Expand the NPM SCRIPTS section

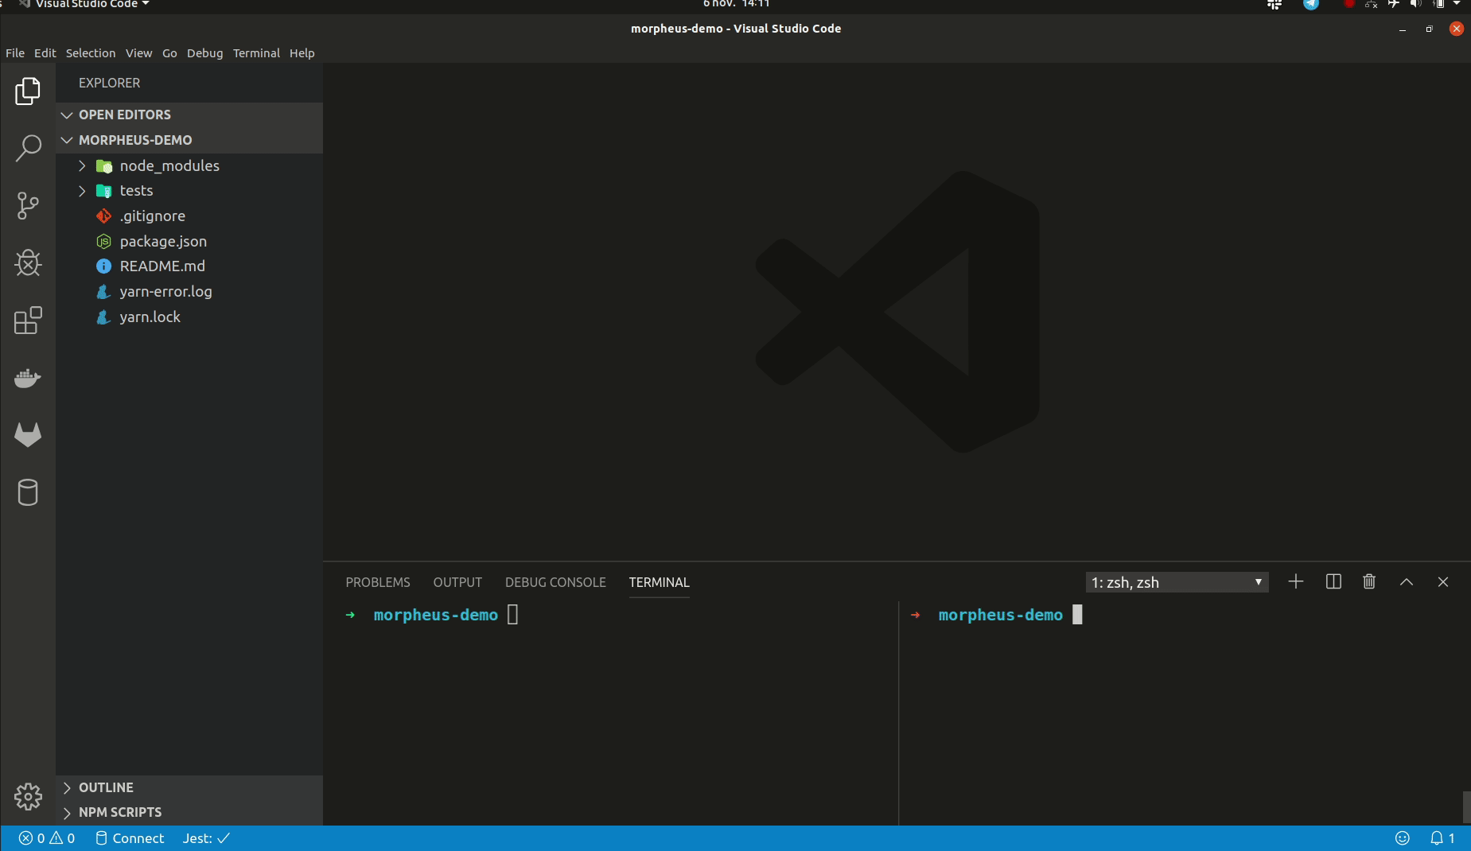(x=189, y=812)
